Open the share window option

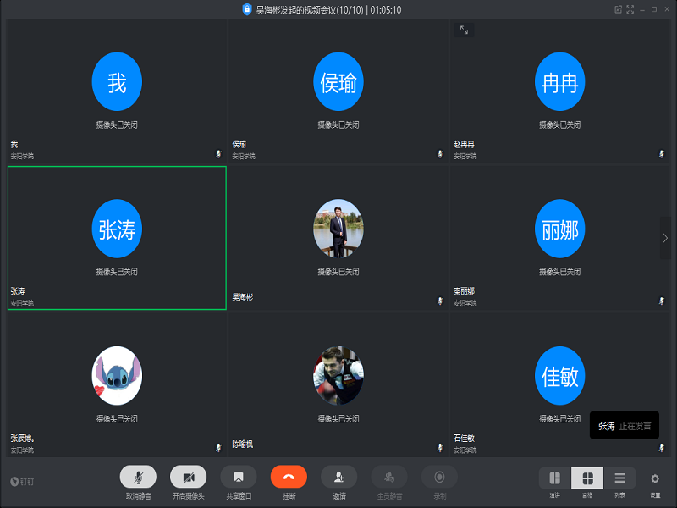[239, 478]
